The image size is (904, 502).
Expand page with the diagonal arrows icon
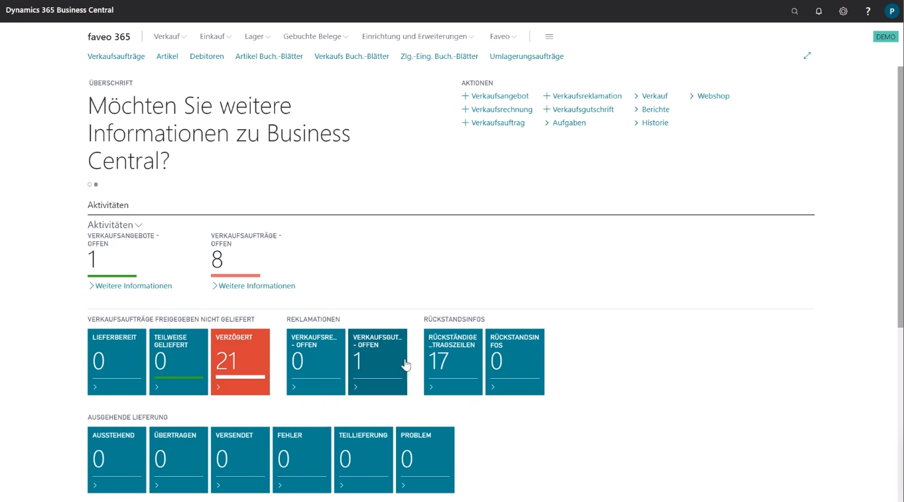[x=807, y=56]
